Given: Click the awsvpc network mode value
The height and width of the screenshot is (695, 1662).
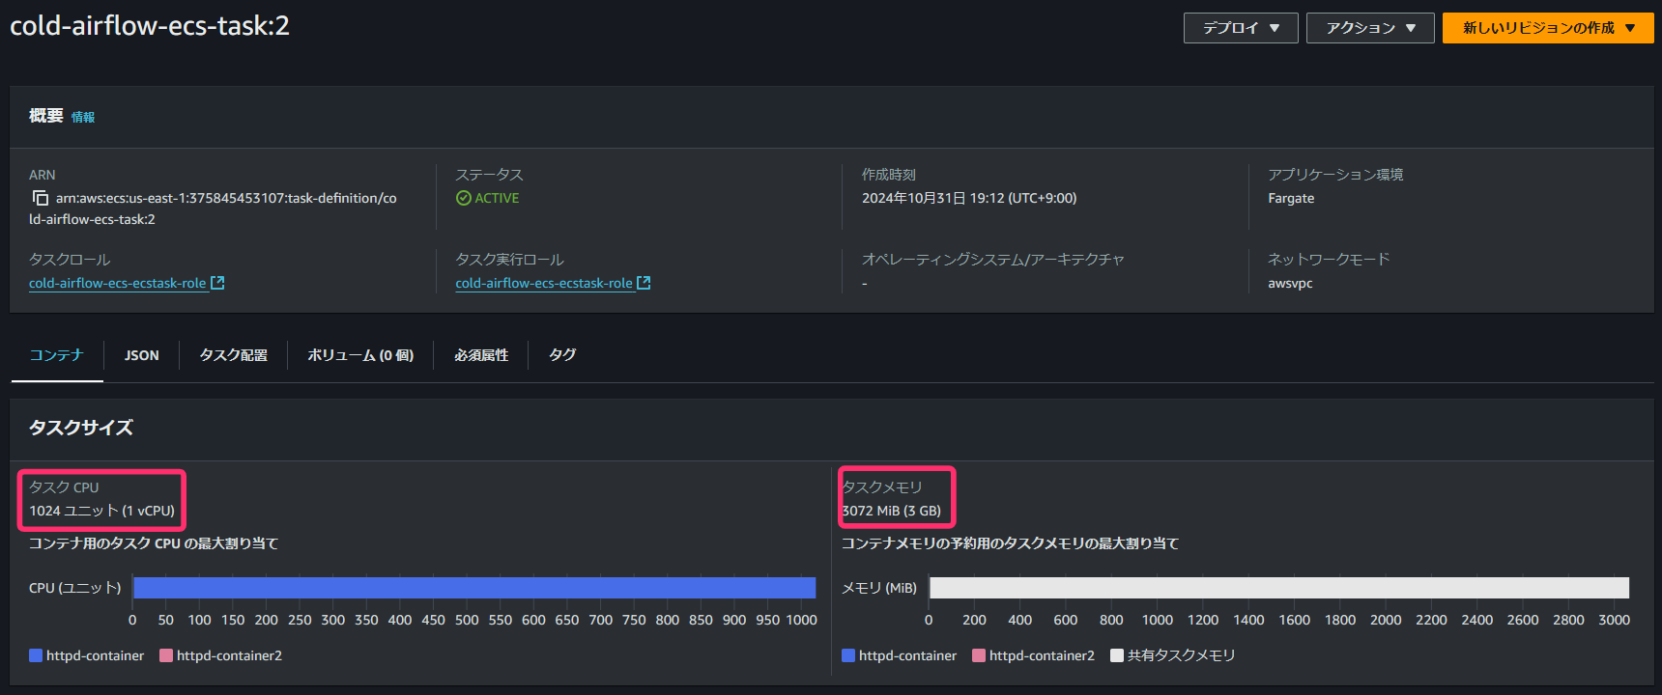Looking at the screenshot, I should click(1290, 283).
